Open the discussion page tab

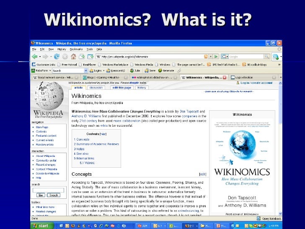96,88
